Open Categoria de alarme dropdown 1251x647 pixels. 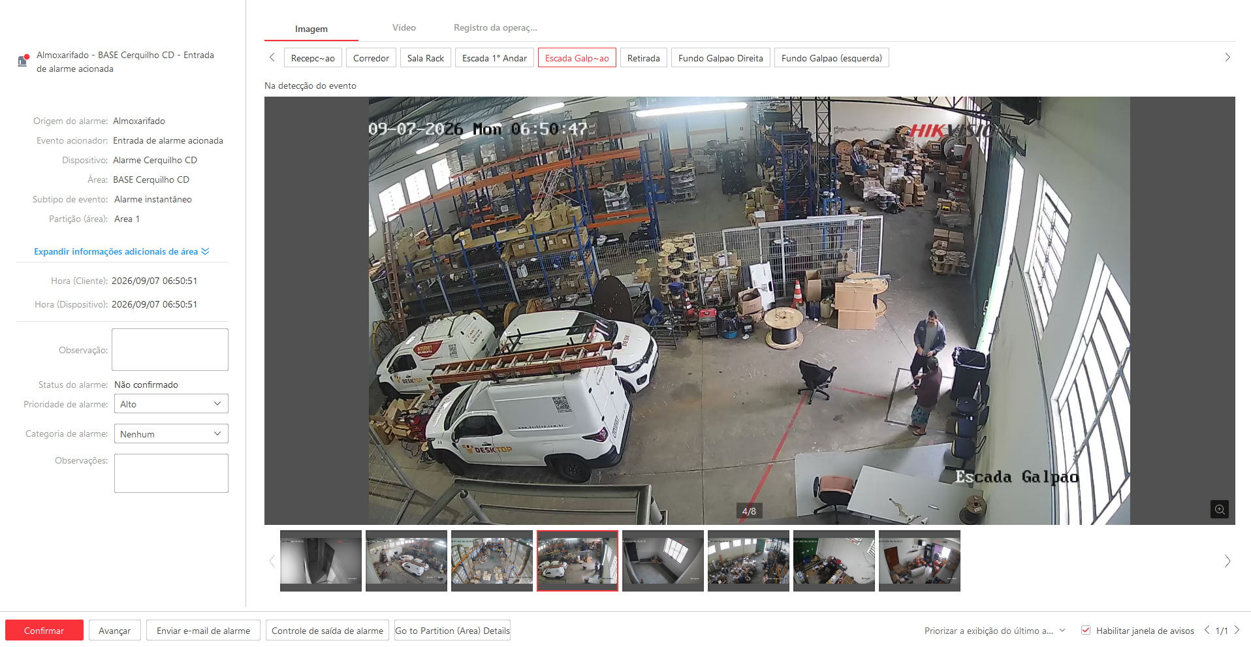coord(171,434)
